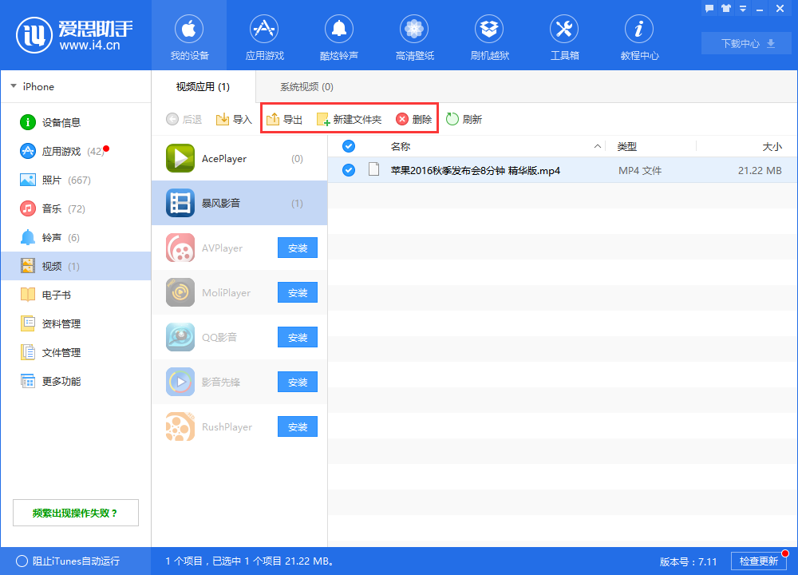
Task: Open the title bar dropdown menu icon
Action: 743,9
